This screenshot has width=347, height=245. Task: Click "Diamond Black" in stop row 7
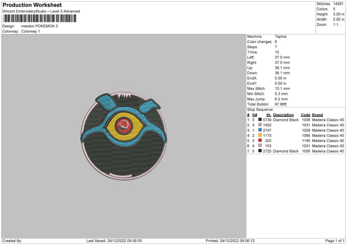click(286, 151)
